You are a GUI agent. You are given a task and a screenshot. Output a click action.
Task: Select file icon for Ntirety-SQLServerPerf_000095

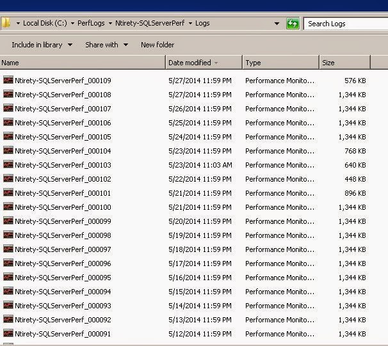coord(8,278)
